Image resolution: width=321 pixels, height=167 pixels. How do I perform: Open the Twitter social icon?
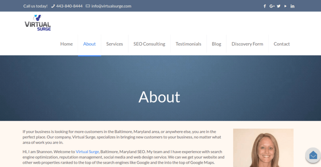click(x=279, y=6)
